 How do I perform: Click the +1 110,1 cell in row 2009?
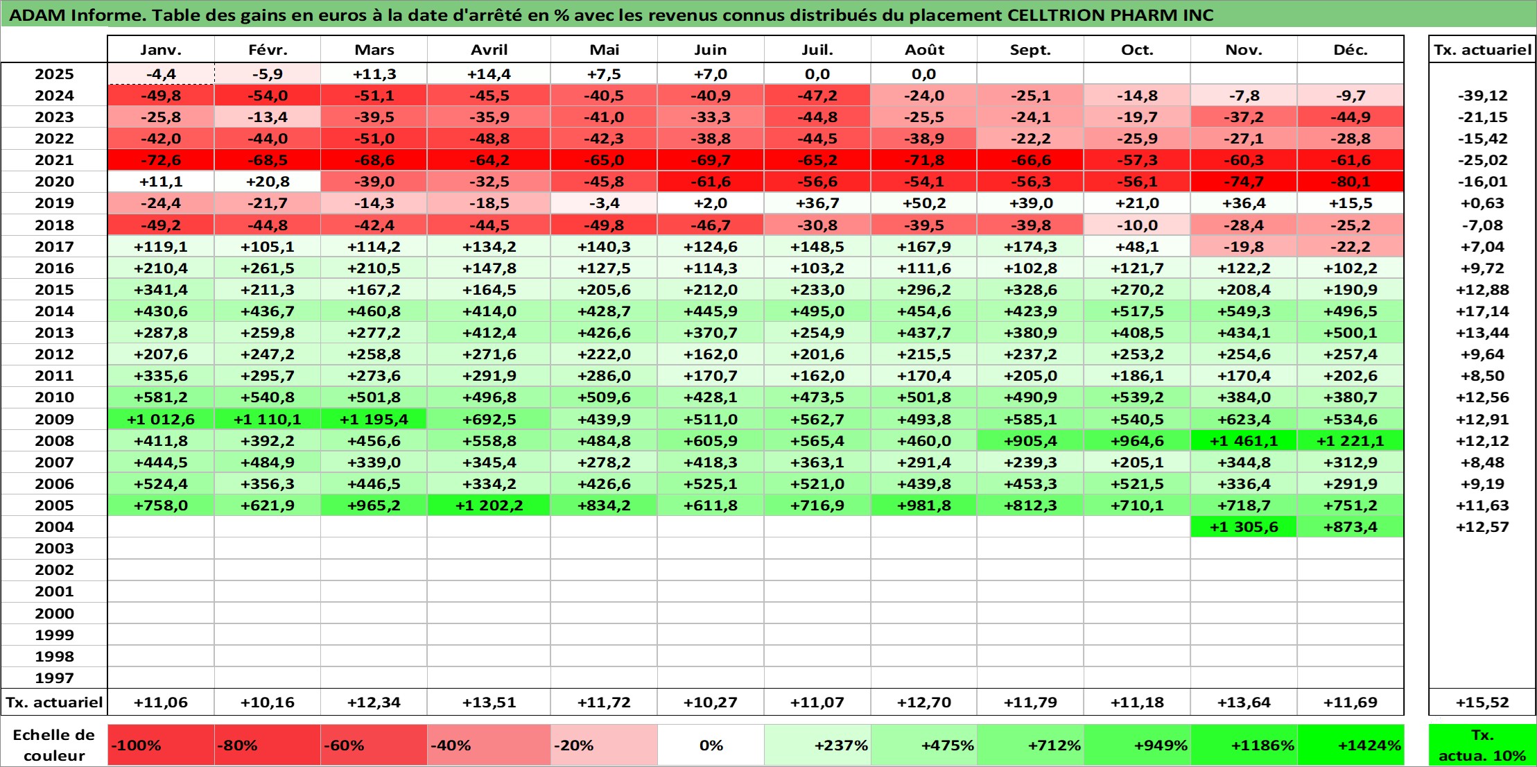click(268, 419)
